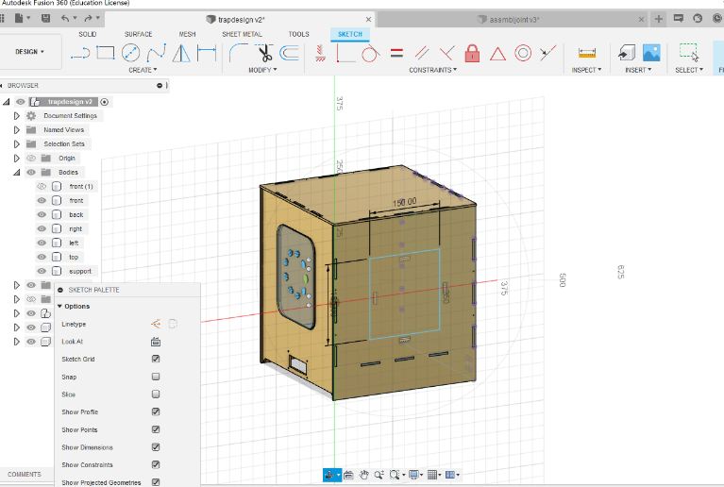The width and height of the screenshot is (724, 487).
Task: Disable the Sketch Grid checkbox
Action: [156, 359]
